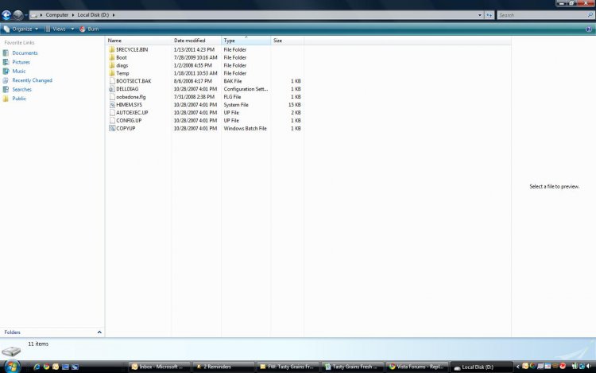Open the Pictures favorite link

point(21,62)
